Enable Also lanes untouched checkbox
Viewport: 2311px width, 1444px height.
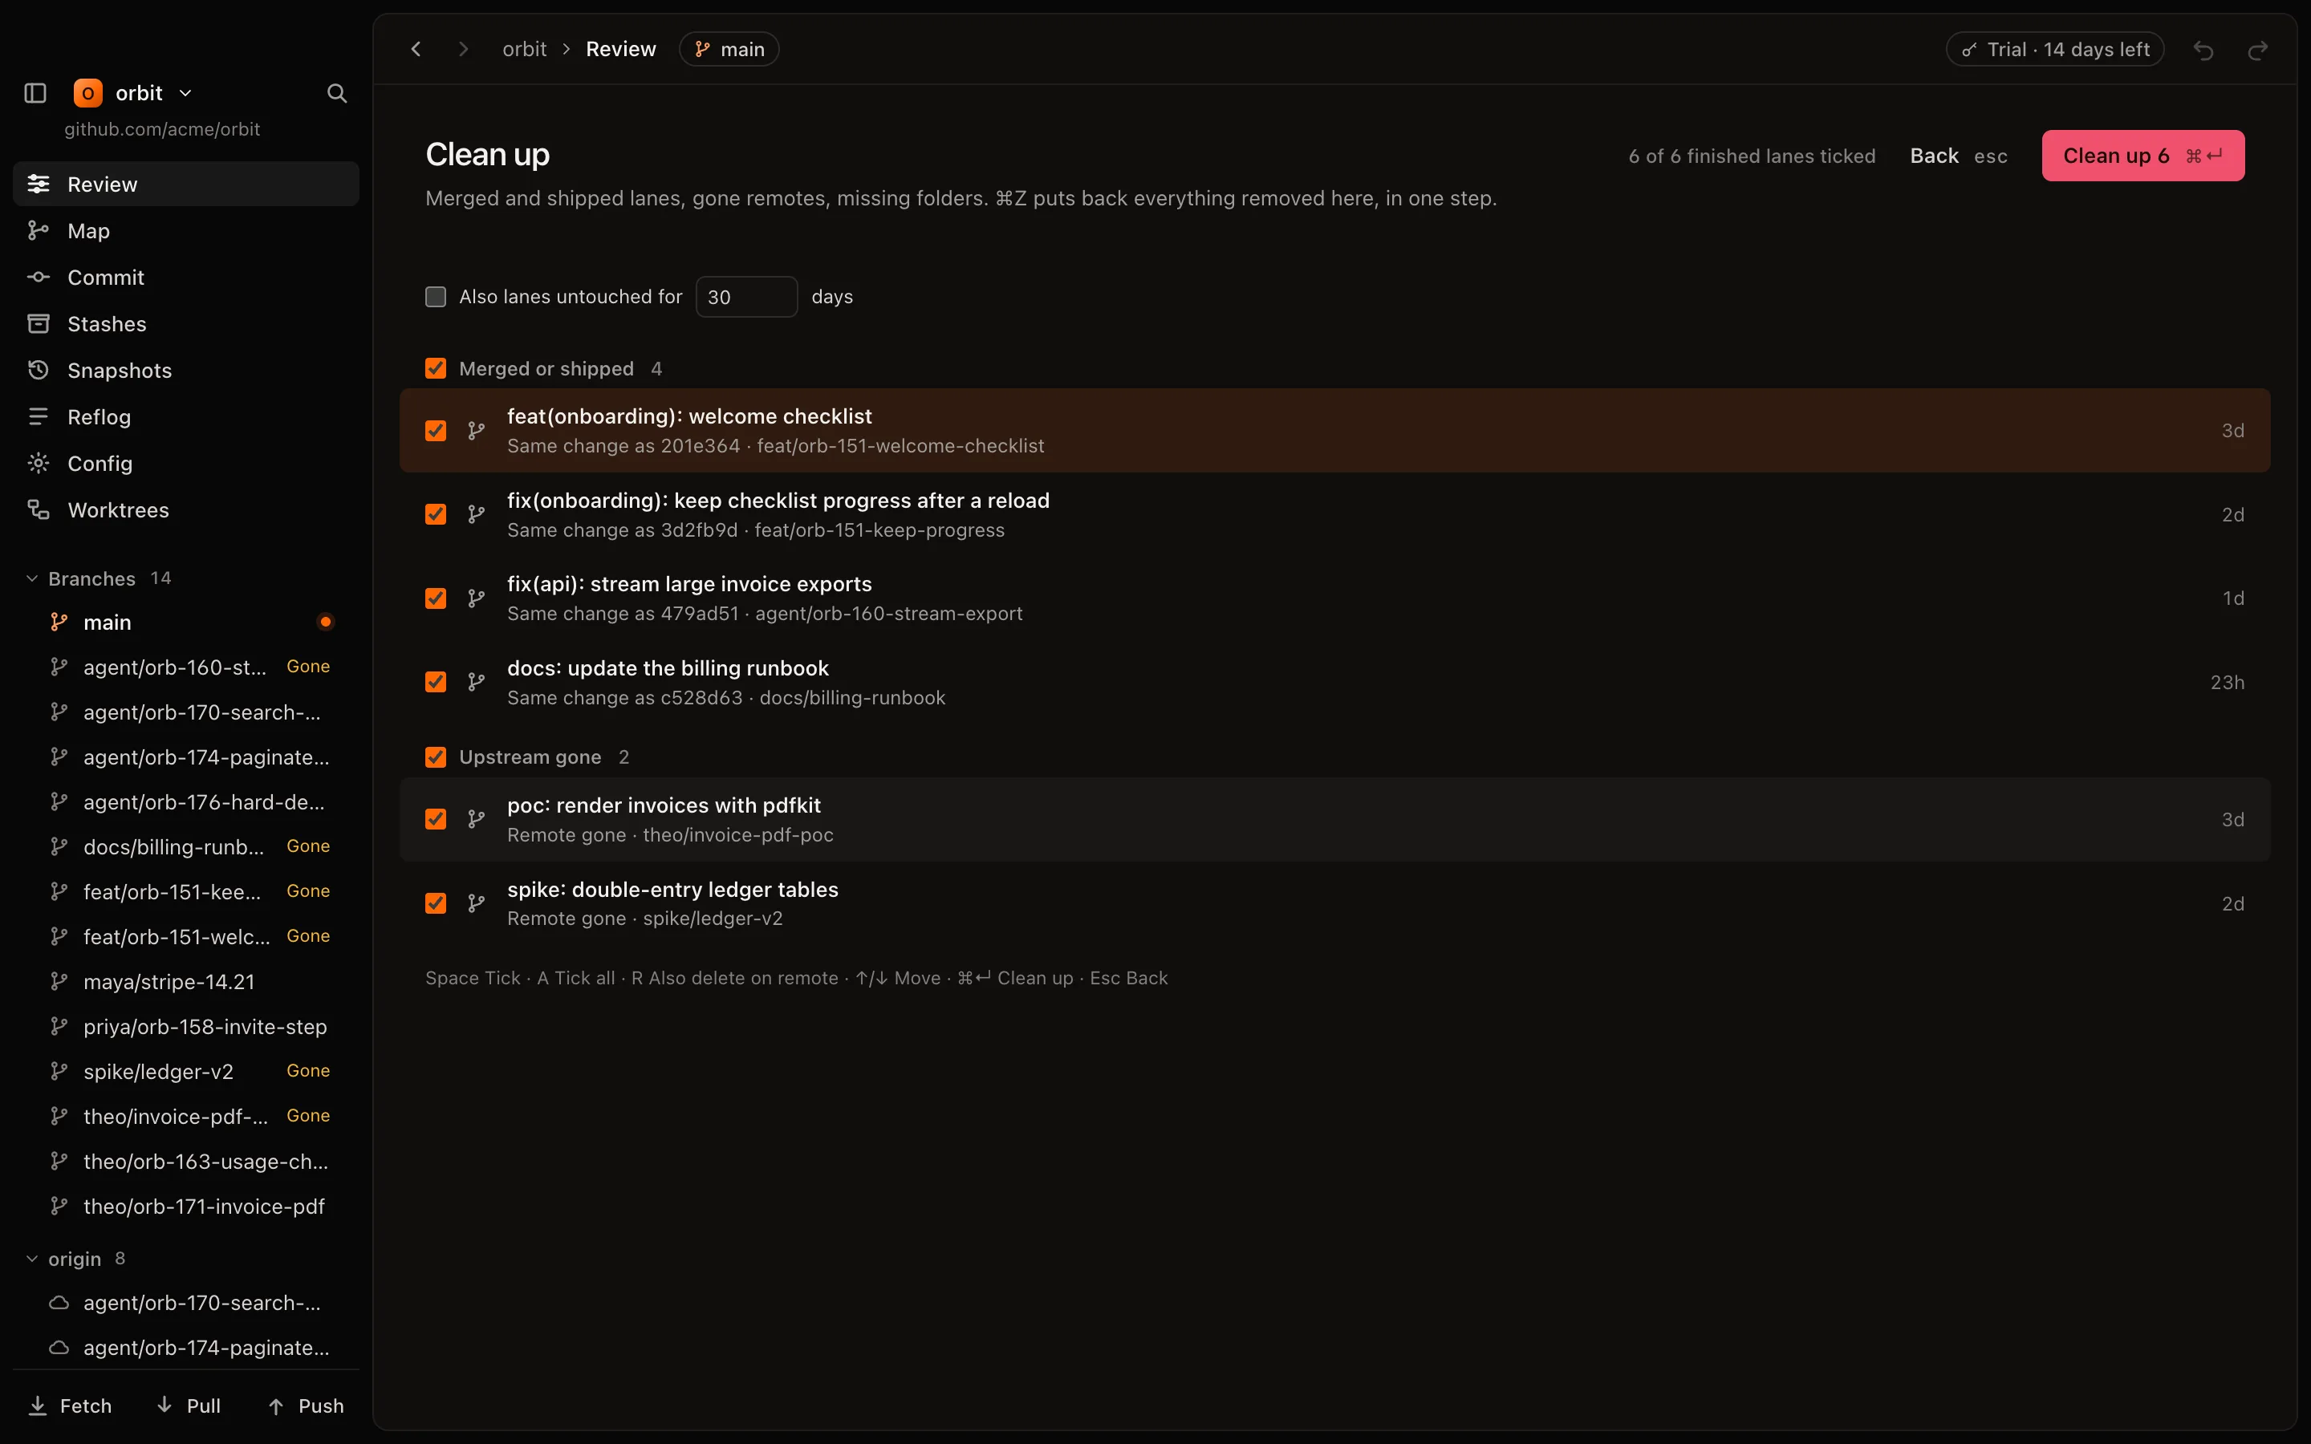(x=436, y=297)
